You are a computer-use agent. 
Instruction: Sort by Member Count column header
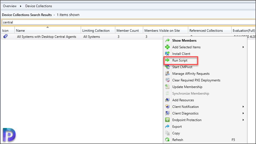[129, 31]
